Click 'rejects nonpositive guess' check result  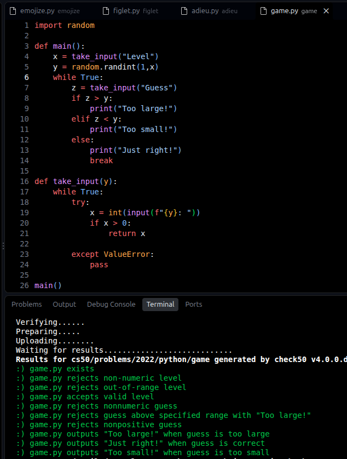pyautogui.click(x=99, y=425)
